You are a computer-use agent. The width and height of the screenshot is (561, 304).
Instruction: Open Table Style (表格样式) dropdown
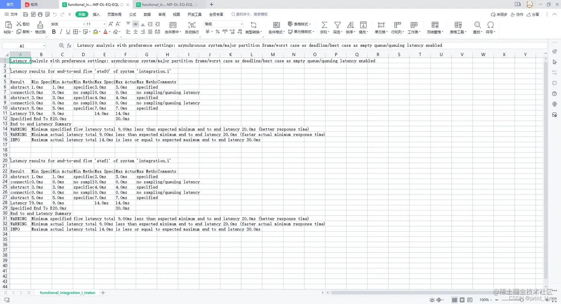pos(300,24)
